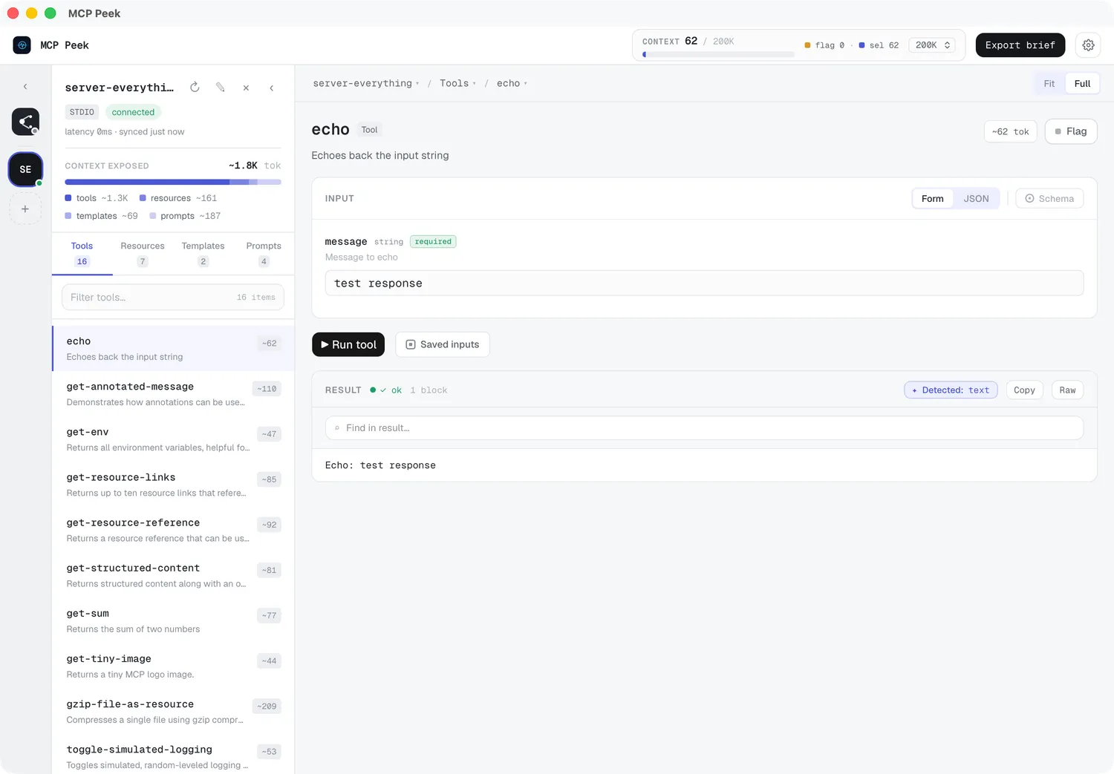Expand the echo breadcrumb dropdown
This screenshot has height=774, width=1114.
coord(512,83)
